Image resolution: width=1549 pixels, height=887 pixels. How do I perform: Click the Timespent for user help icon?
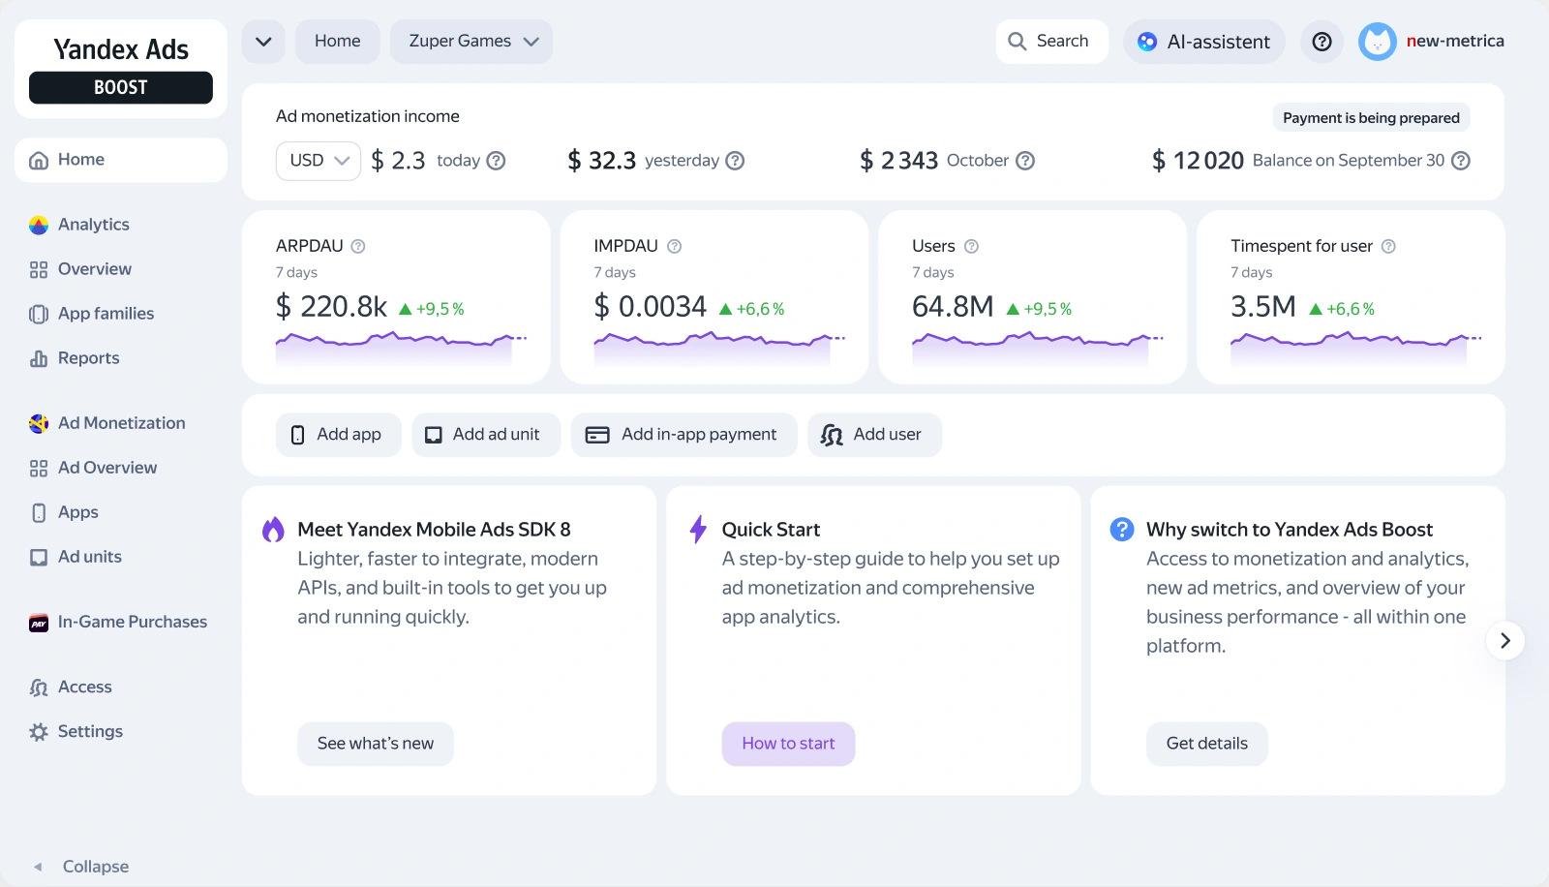tap(1388, 246)
